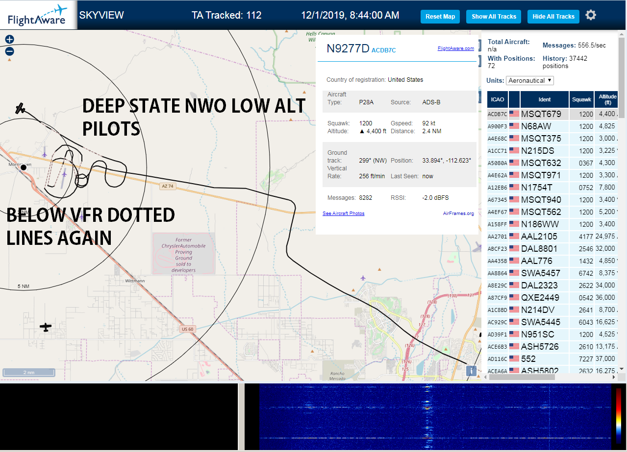
Task: Select the MSQT375 aircraft row
Action: (x=553, y=139)
